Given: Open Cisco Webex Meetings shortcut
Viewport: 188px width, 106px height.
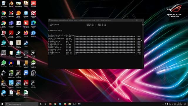Looking at the screenshot, I should point(19,54).
